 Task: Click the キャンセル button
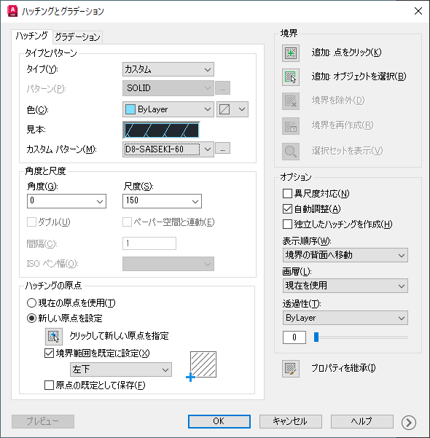tap(291, 421)
